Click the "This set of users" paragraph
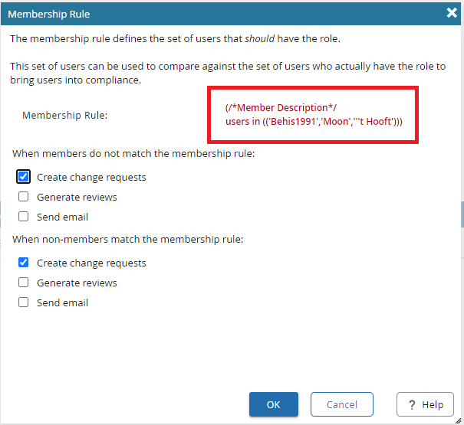The image size is (464, 425). point(226,74)
